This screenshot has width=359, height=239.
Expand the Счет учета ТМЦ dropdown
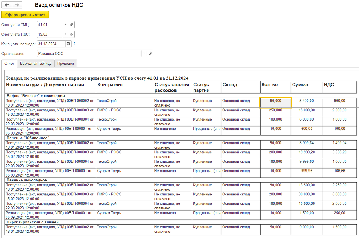click(x=66, y=24)
